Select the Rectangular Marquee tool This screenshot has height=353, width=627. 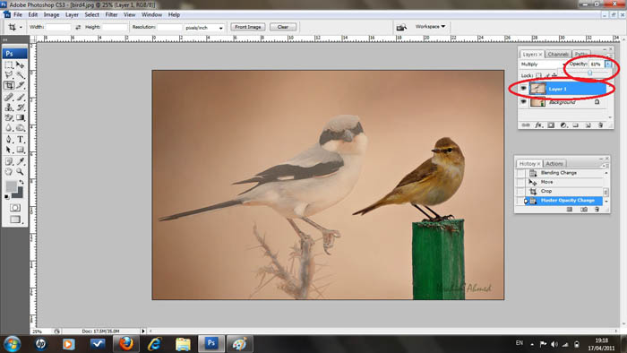tap(9, 65)
